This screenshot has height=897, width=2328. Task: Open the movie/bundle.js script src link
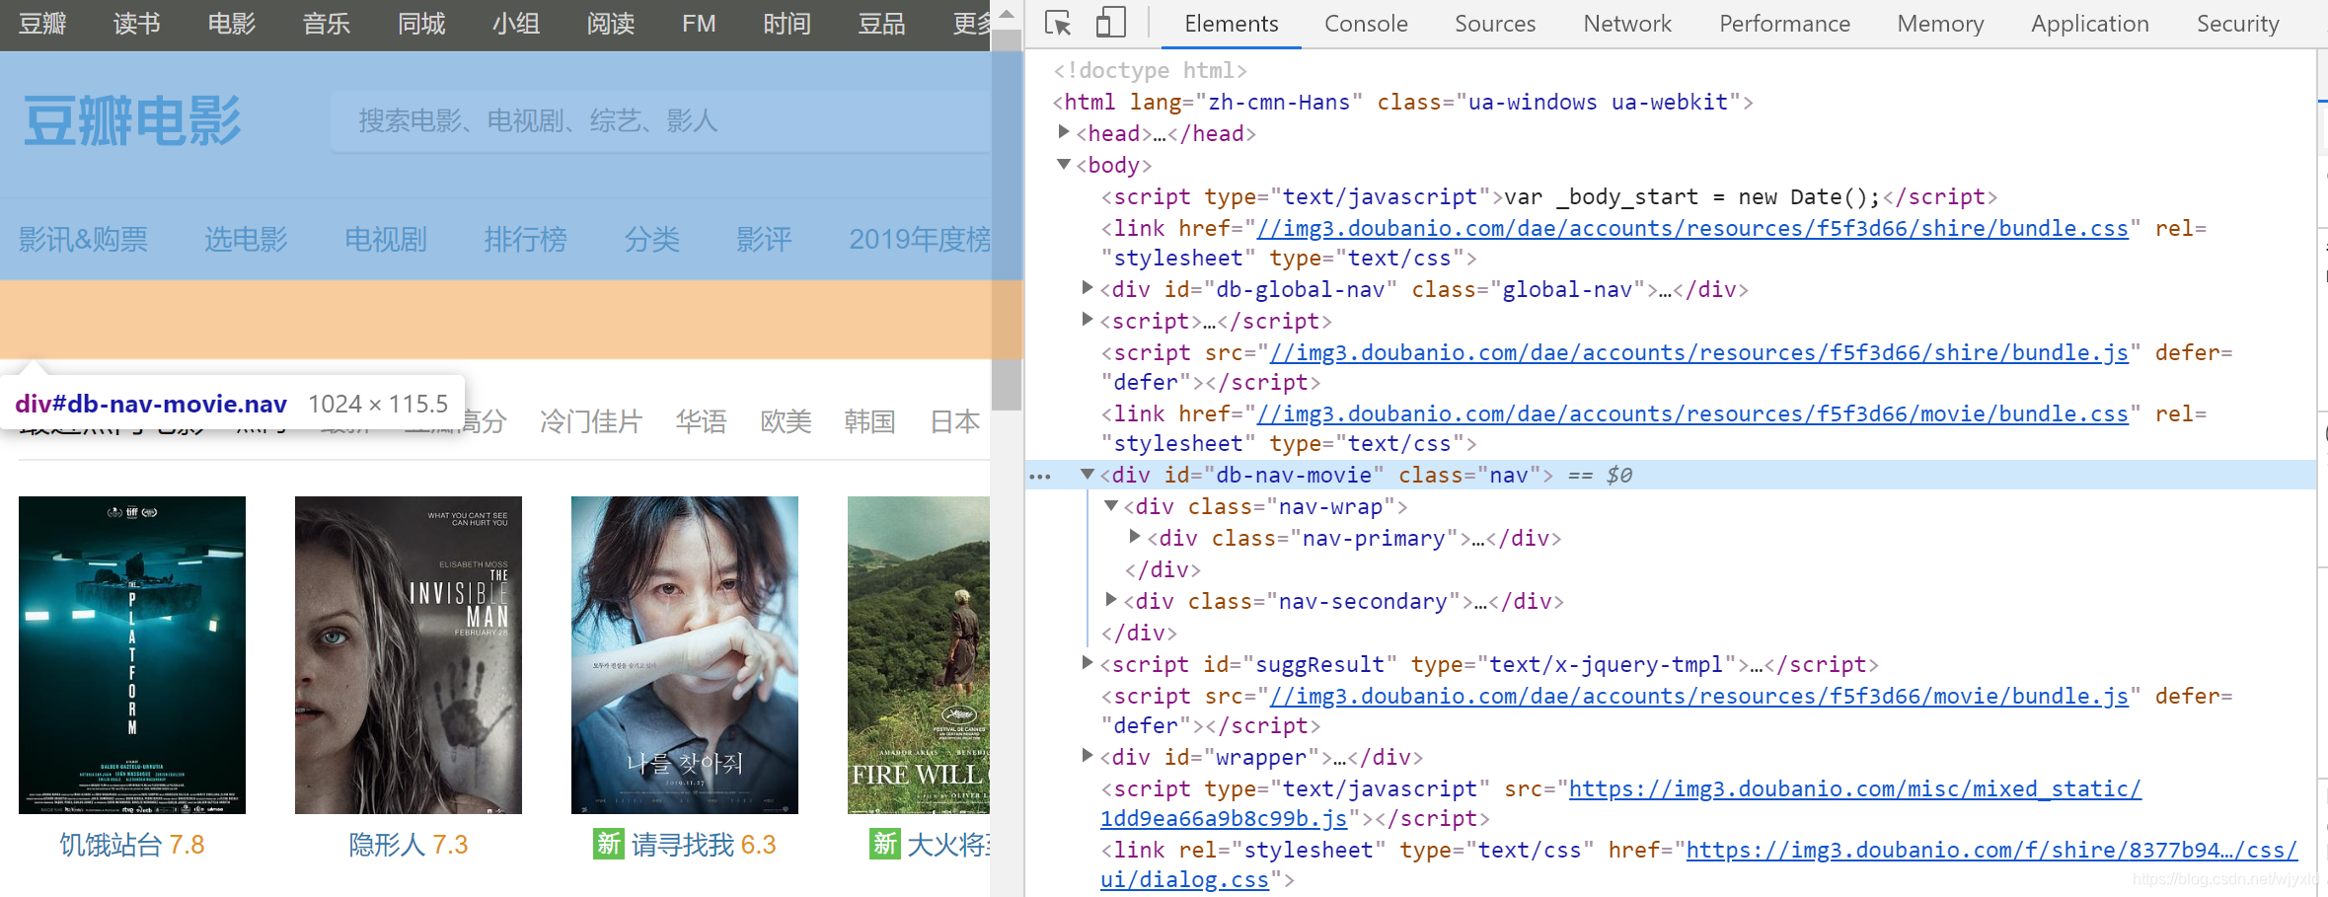[1698, 696]
